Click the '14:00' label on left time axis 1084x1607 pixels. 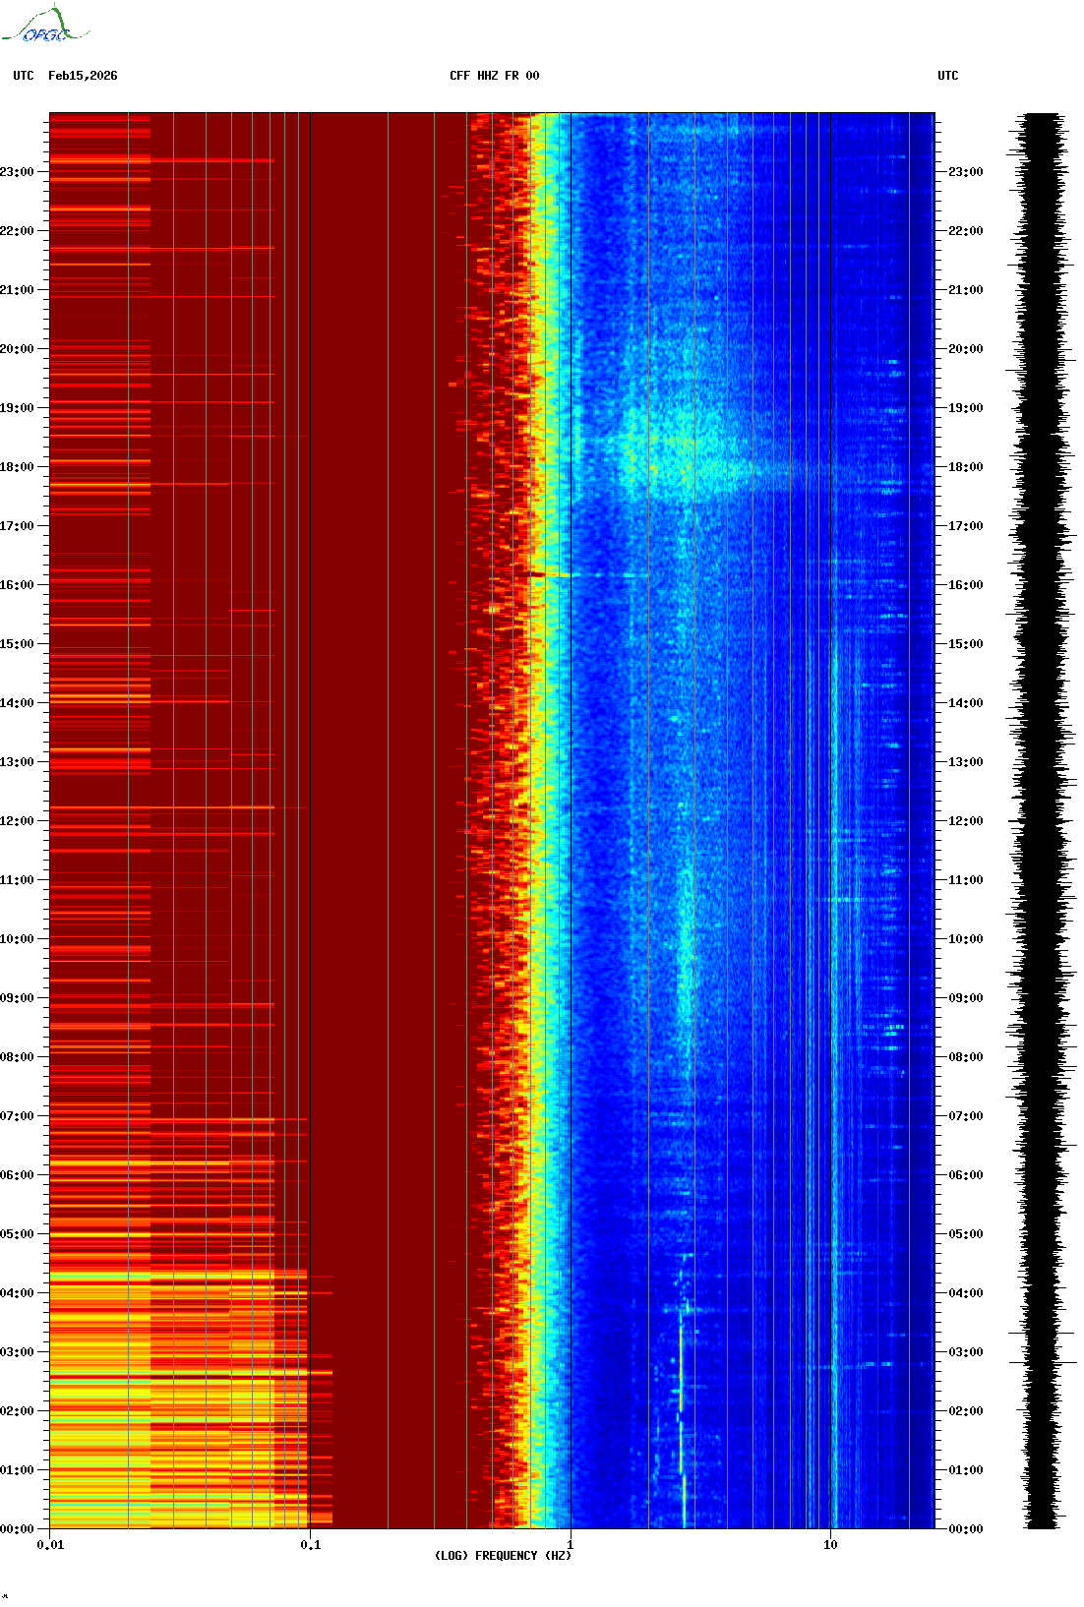pos(17,703)
